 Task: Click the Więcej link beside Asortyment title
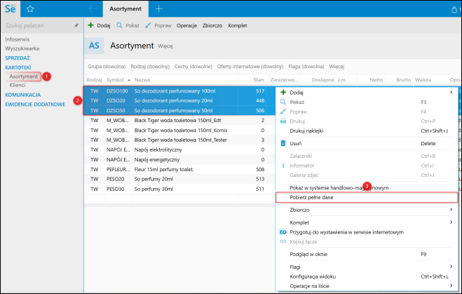(165, 46)
